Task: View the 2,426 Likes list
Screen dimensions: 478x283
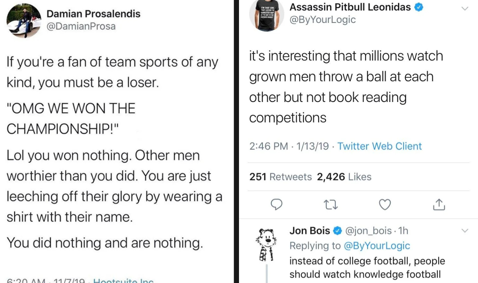Action: tap(344, 177)
